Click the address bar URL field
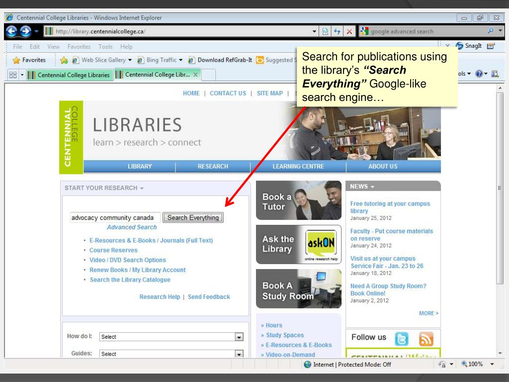Viewport: 509px width, 382px height. pos(178,31)
